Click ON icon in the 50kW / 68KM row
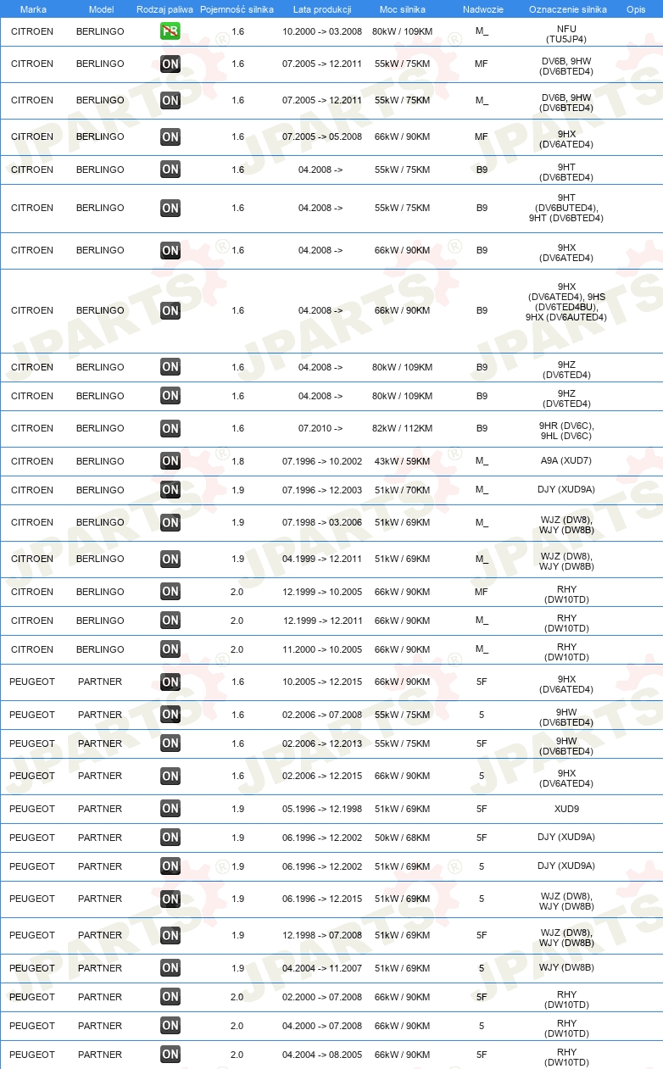 click(170, 838)
